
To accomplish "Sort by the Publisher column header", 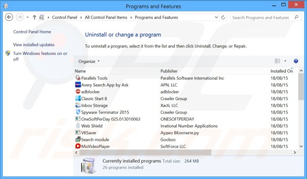I will coord(215,71).
